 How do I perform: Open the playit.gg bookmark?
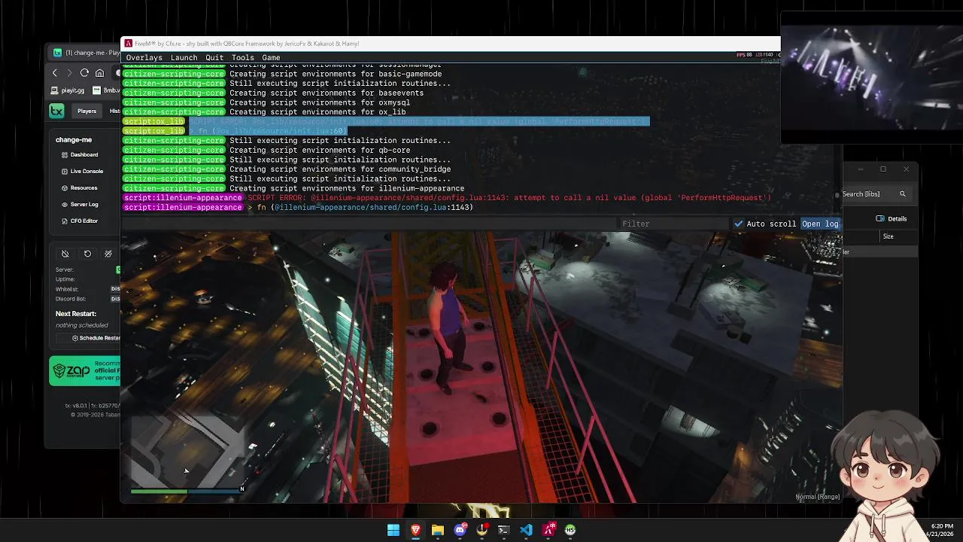point(68,90)
